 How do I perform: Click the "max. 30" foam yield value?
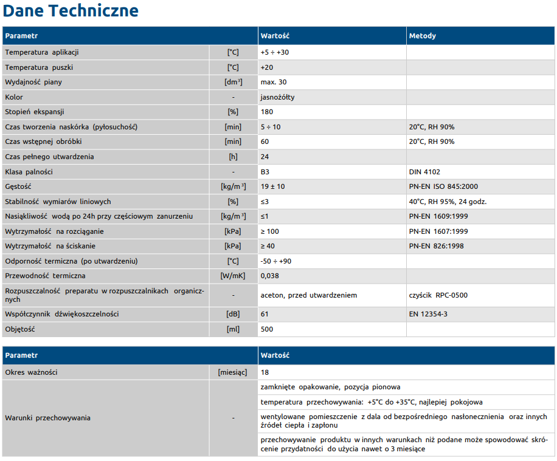click(x=274, y=82)
